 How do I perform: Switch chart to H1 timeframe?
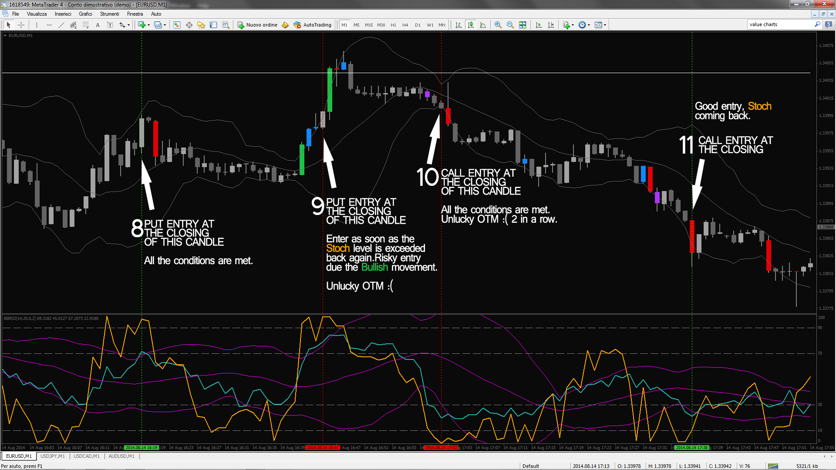click(393, 25)
